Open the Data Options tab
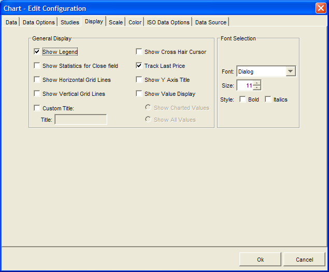Screen dimensions: 329x272 pyautogui.click(x=39, y=22)
